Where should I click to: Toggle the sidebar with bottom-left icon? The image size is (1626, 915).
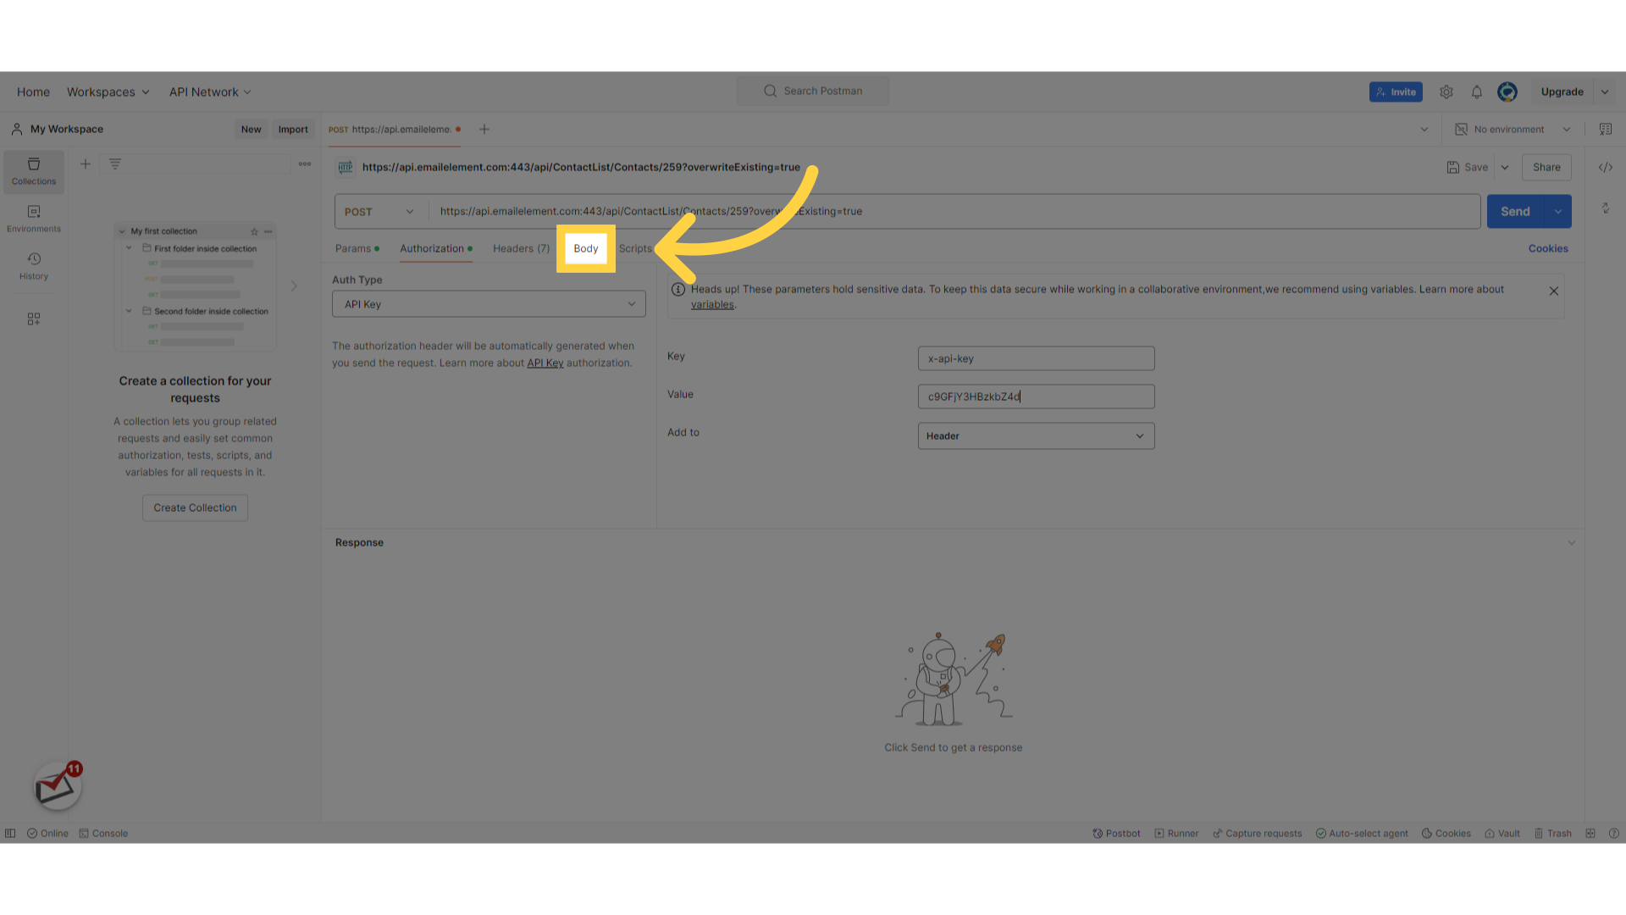click(10, 834)
